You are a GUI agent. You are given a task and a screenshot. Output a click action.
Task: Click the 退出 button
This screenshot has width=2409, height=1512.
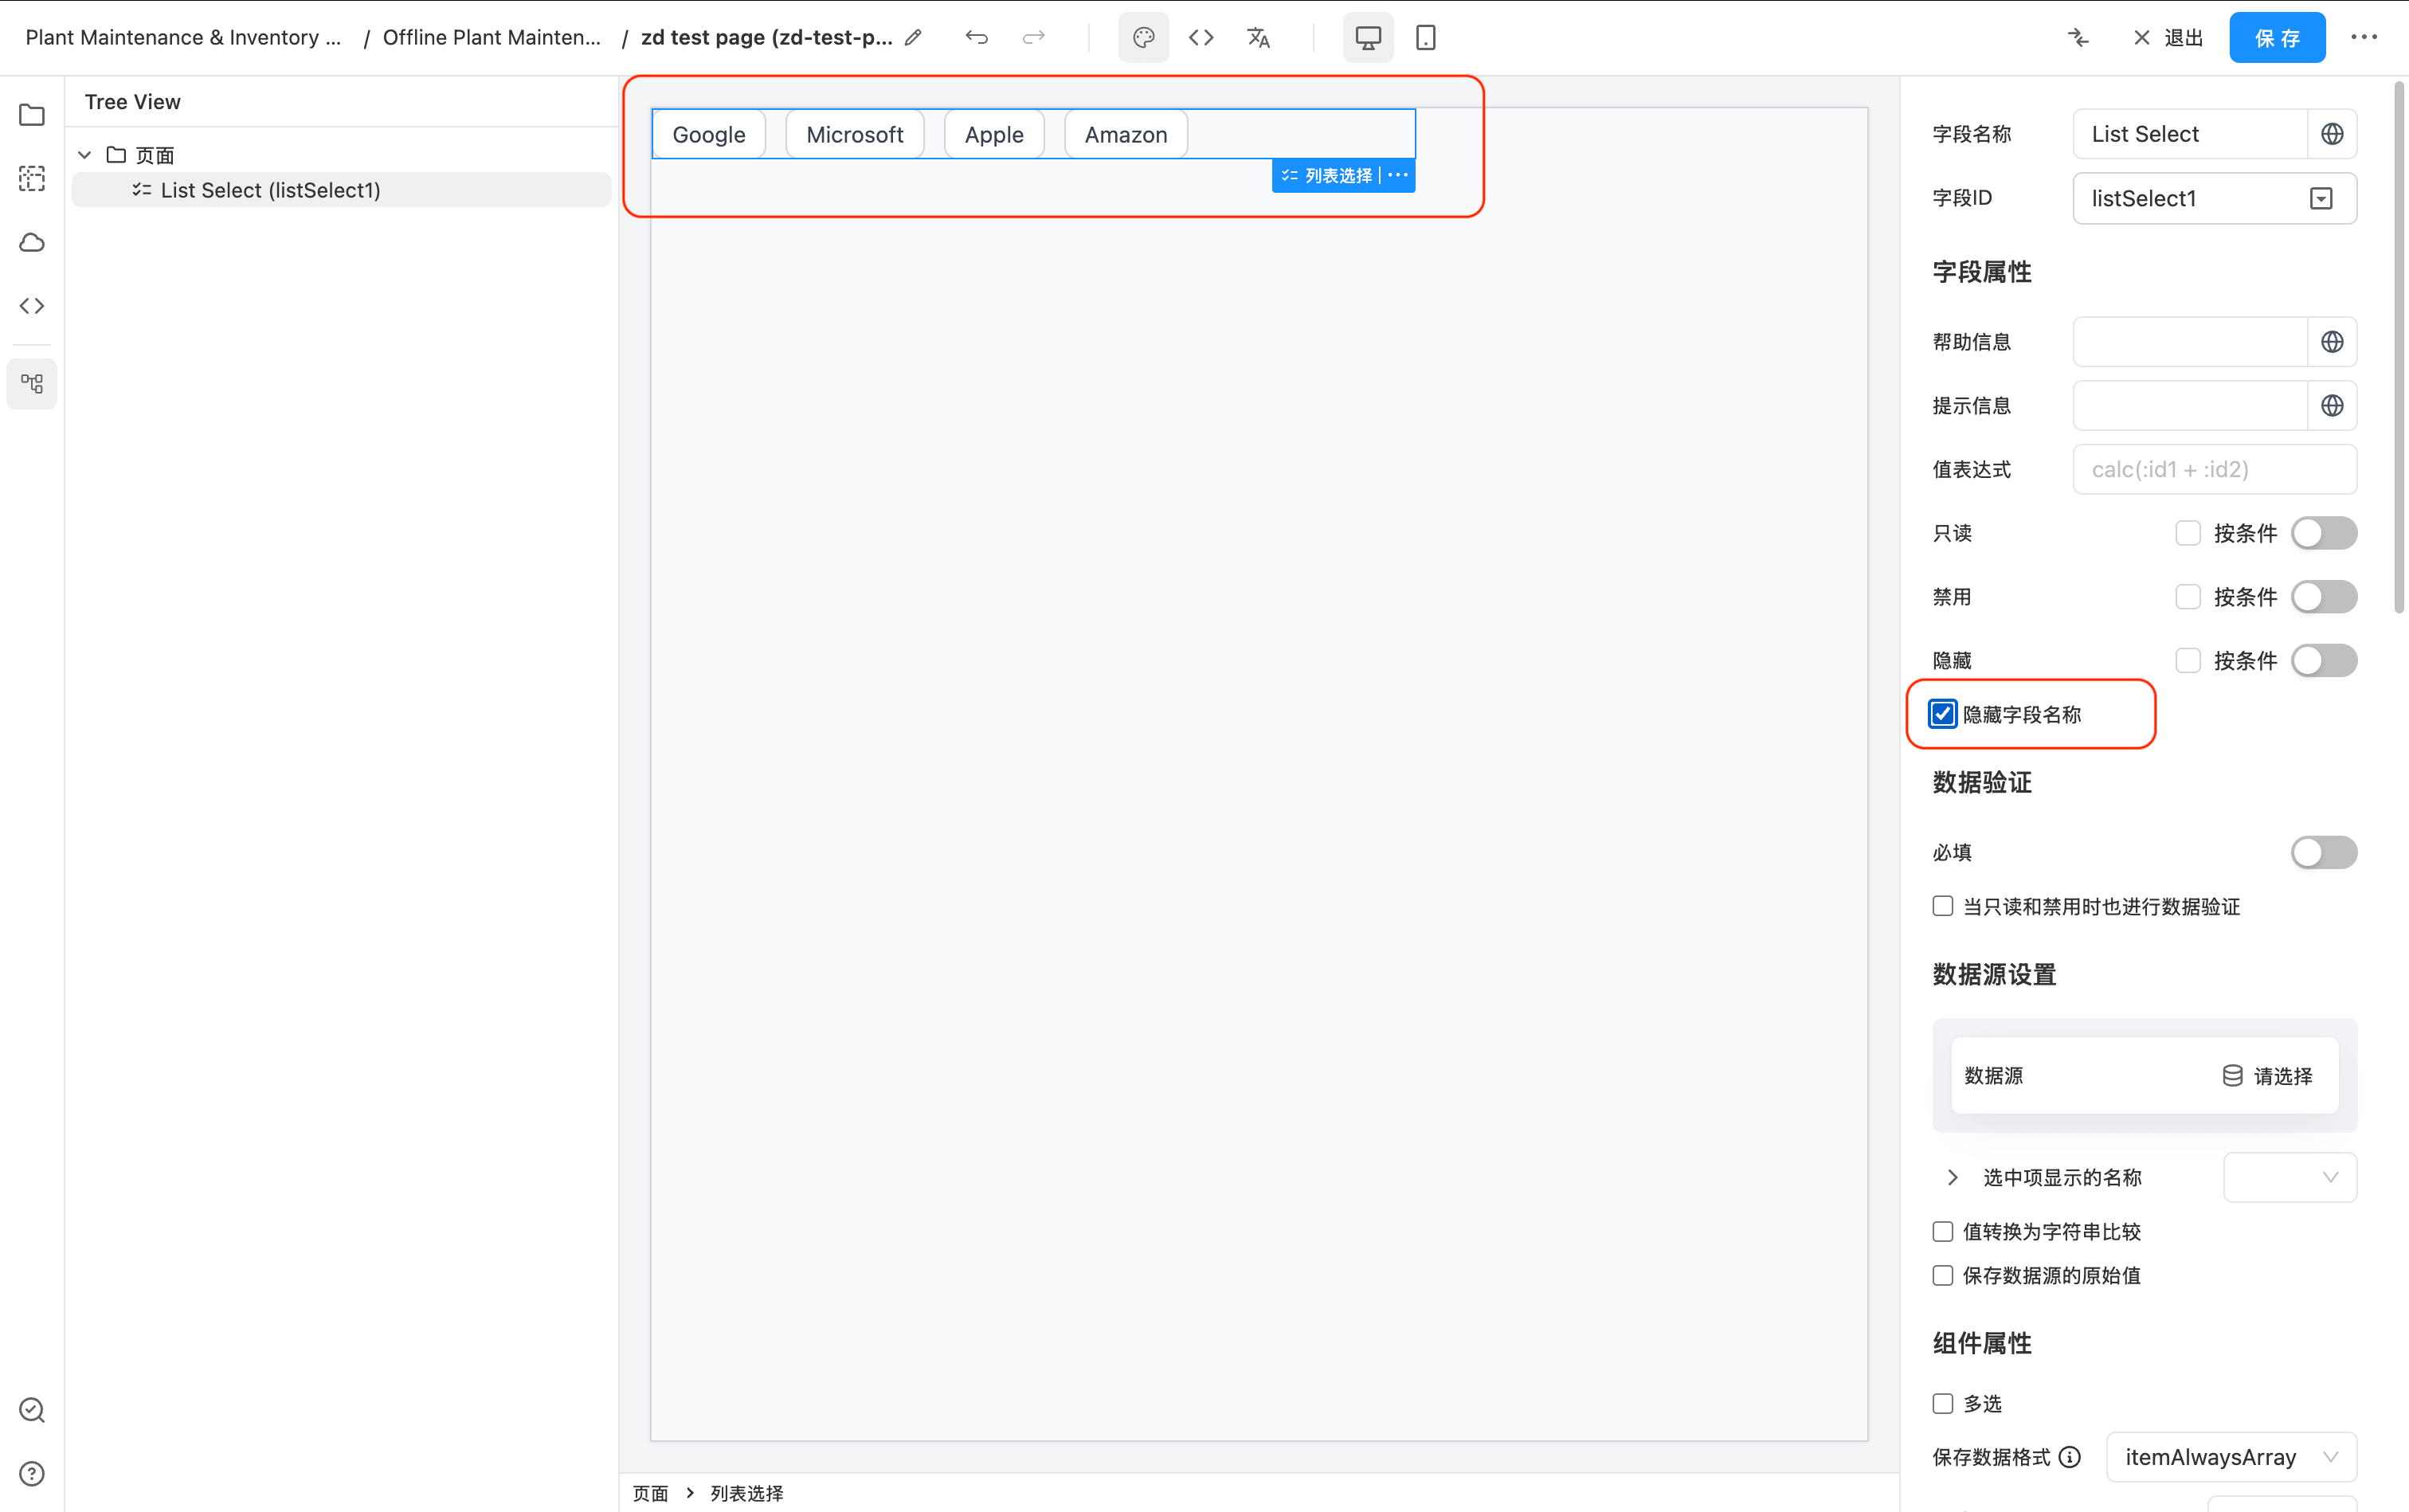coord(2168,38)
